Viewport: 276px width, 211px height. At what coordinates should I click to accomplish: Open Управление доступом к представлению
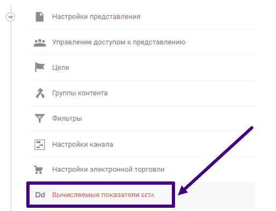tap(119, 42)
